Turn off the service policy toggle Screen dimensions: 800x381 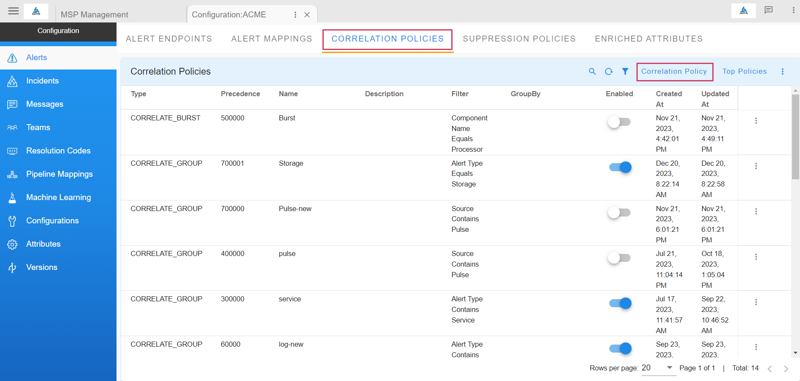click(x=620, y=303)
